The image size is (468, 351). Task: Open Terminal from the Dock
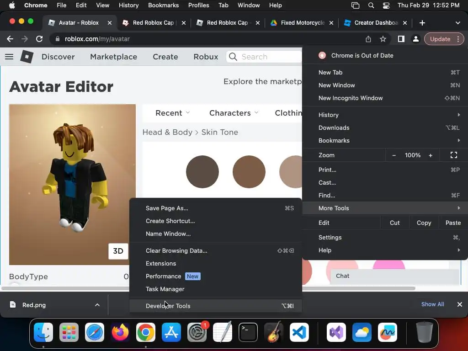coord(248,332)
